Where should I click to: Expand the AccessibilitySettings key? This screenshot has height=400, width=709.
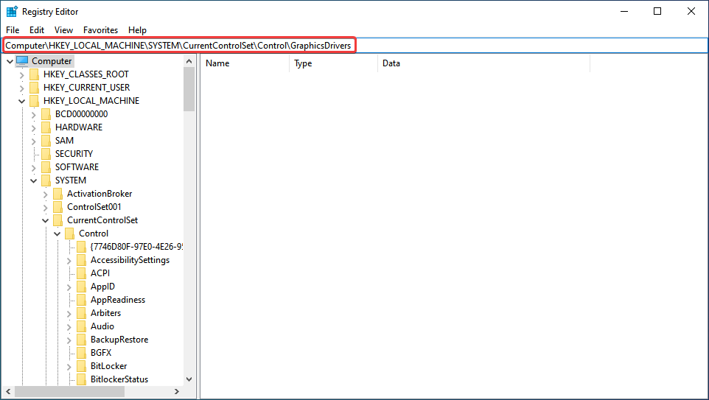(x=69, y=260)
